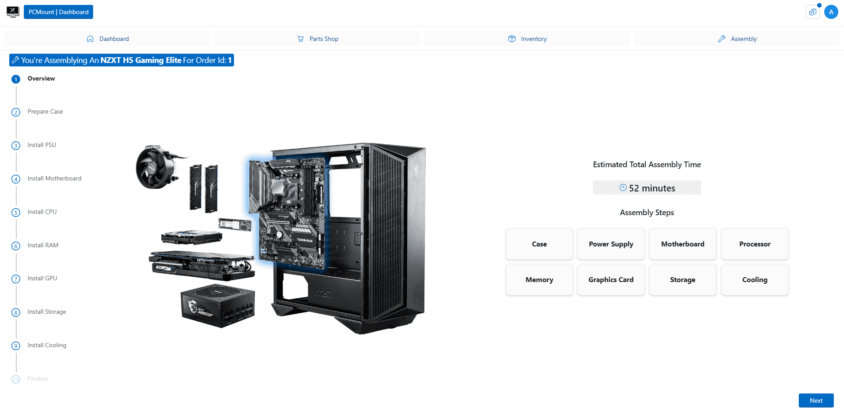The image size is (844, 411).
Task: Click the Overview step label
Action: (41, 78)
